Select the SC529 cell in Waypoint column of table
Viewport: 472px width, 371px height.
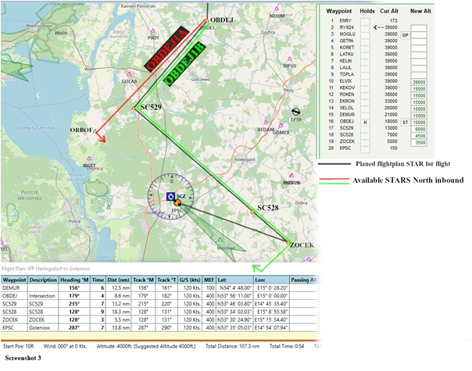[14, 304]
